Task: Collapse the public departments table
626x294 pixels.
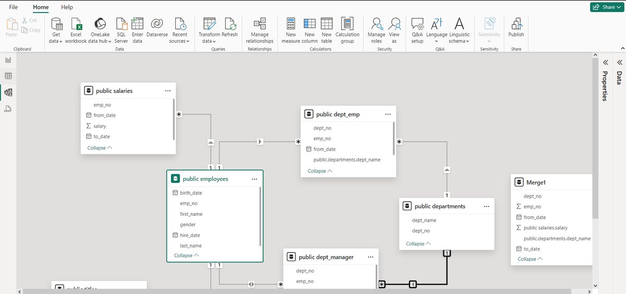Action: (418, 243)
